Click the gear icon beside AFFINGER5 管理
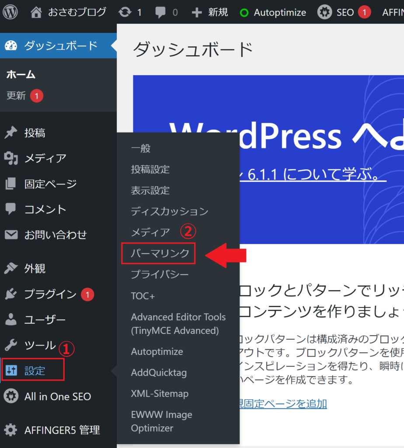This screenshot has width=404, height=448. 11,430
